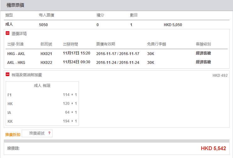This screenshot has height=158, width=233.
Task: Click the red question mark help icon
Action: point(49,133)
